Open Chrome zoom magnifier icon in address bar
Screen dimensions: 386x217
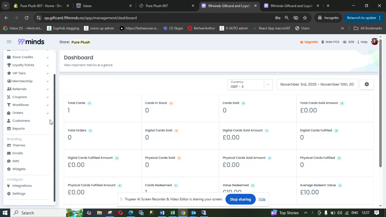287,18
